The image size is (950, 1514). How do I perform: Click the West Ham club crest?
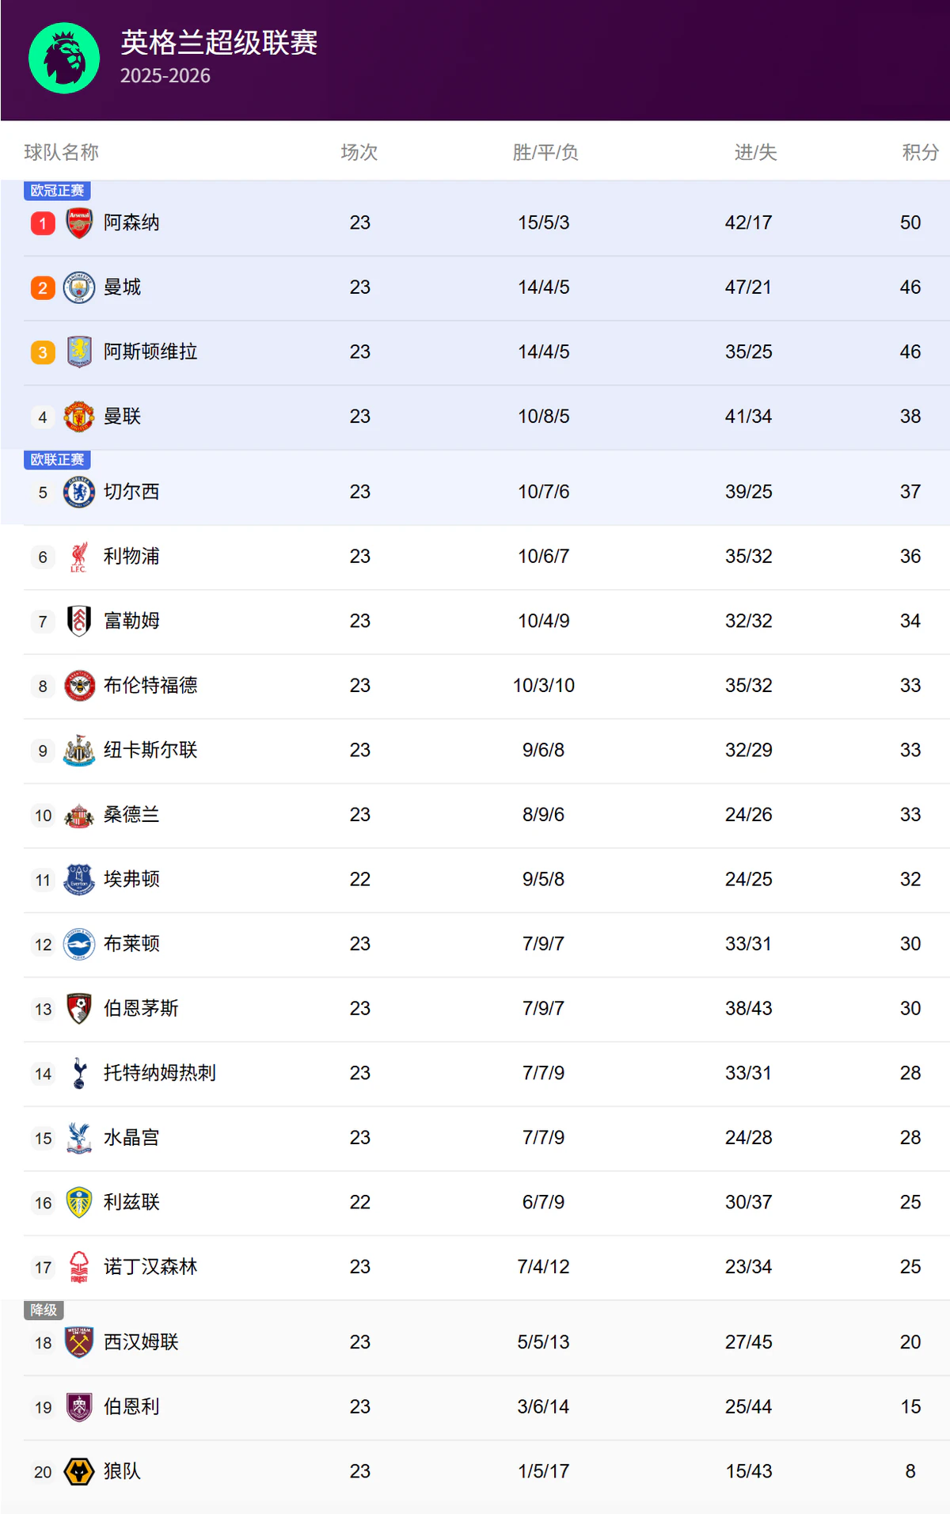point(79,1342)
